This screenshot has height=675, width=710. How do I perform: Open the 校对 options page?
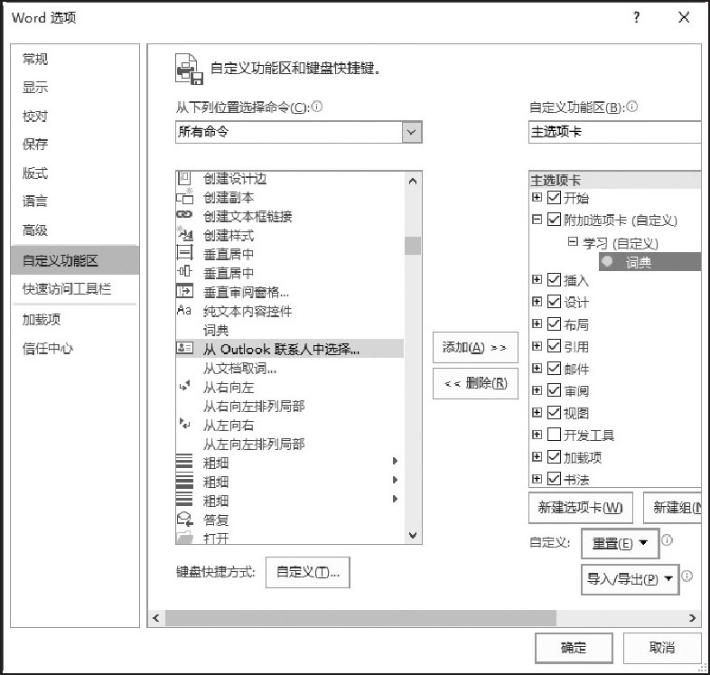75,116
